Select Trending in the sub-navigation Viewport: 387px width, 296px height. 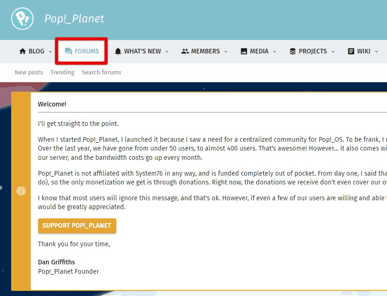[x=62, y=72]
